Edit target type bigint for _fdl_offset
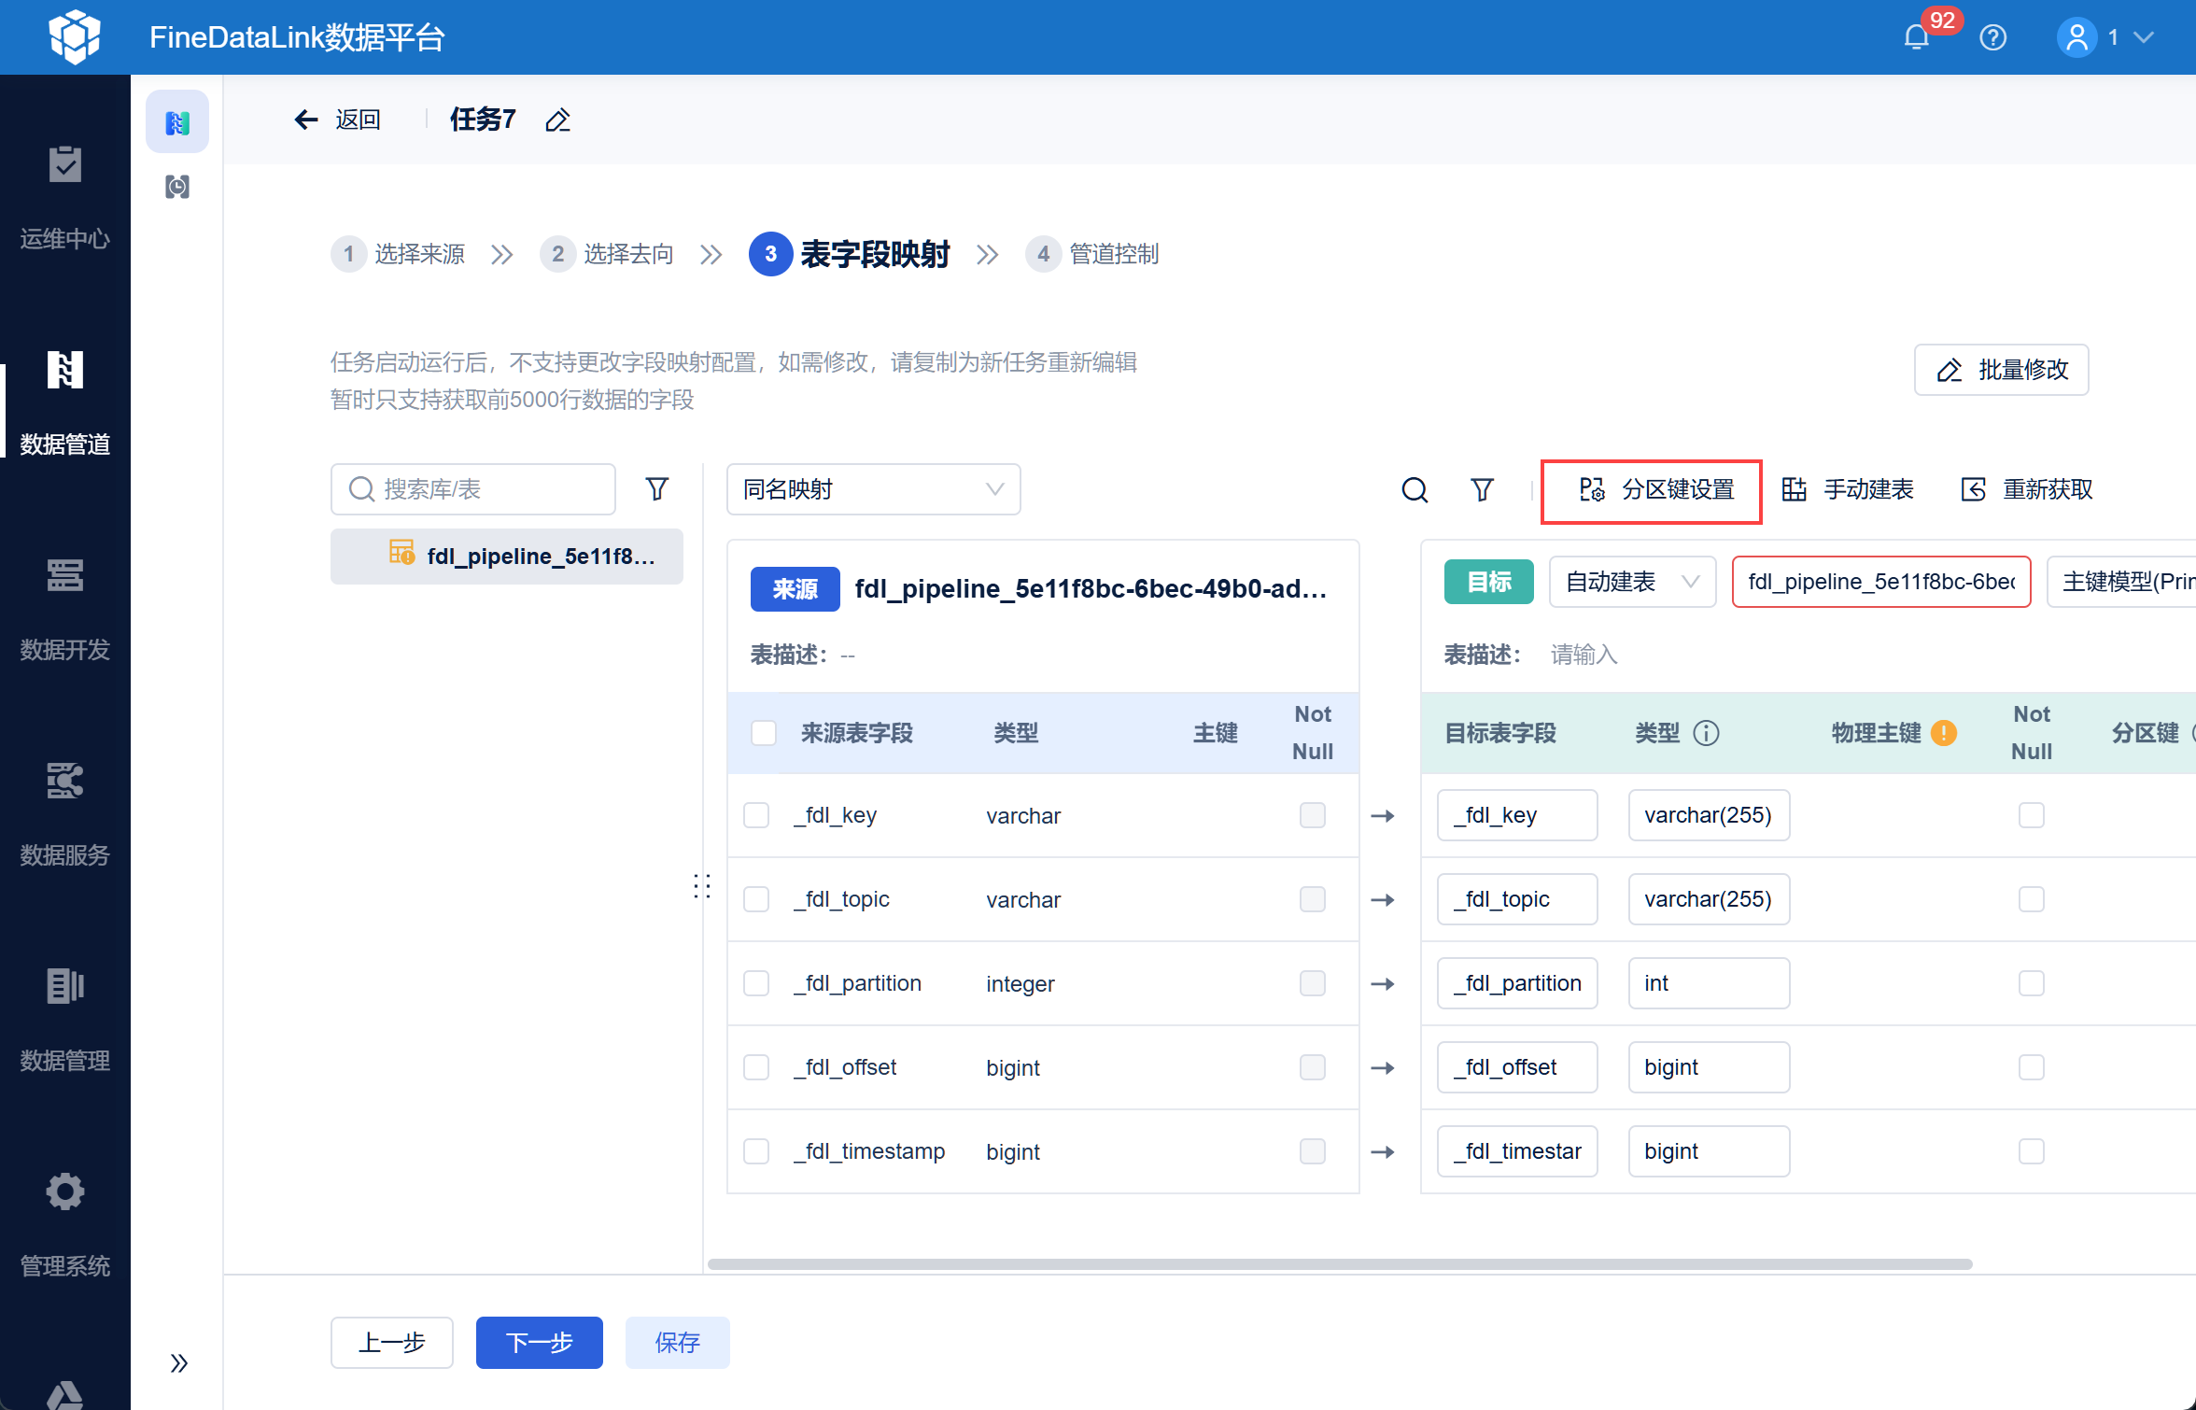Viewport: 2196px width, 1410px height. [1709, 1067]
